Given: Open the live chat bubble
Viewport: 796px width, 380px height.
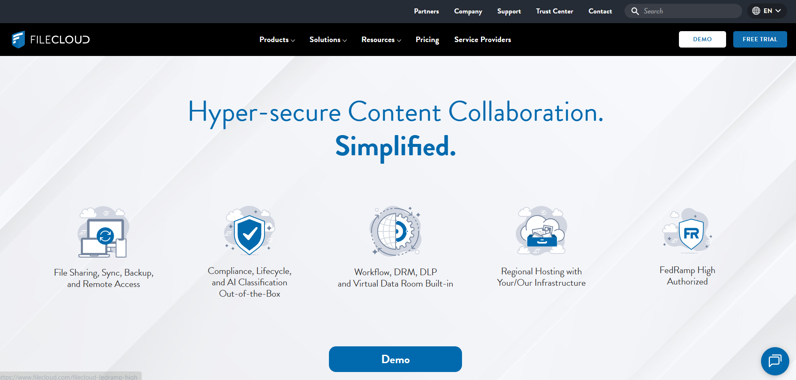Looking at the screenshot, I should click(775, 361).
